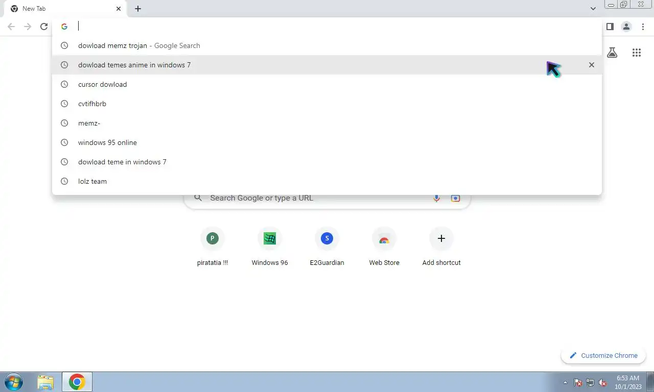Open the tab search dropdown arrow

pyautogui.click(x=593, y=9)
